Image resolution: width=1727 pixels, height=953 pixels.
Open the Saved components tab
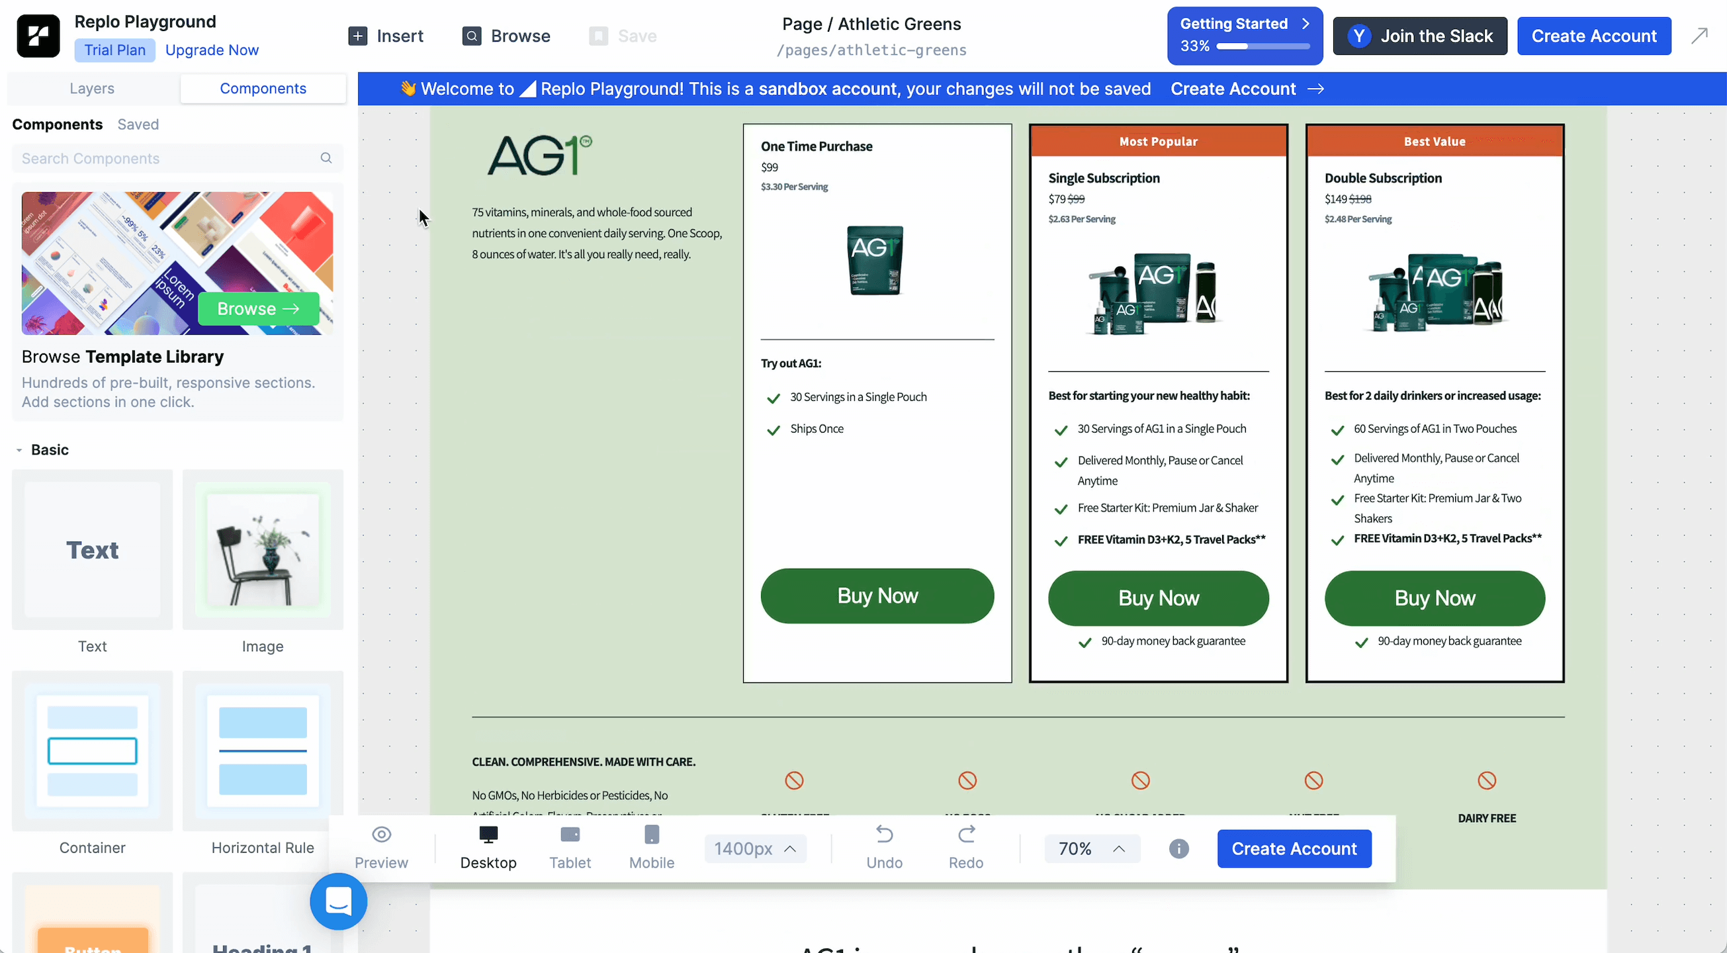tap(138, 124)
